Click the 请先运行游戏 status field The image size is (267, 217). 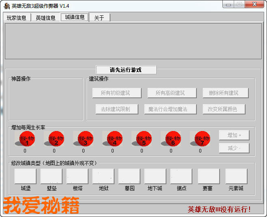(x=126, y=70)
